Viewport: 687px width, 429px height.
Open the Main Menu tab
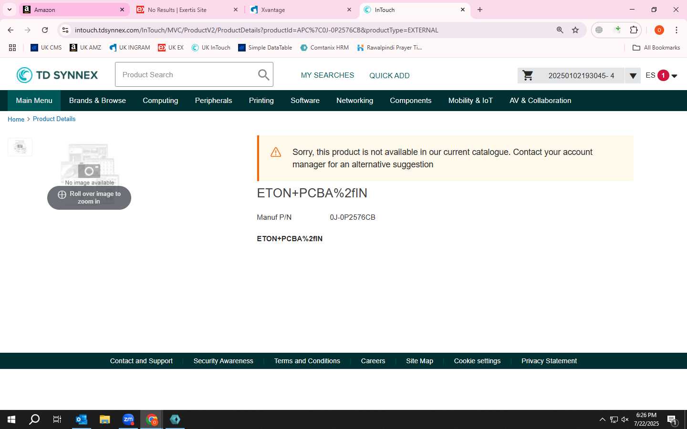coord(34,101)
